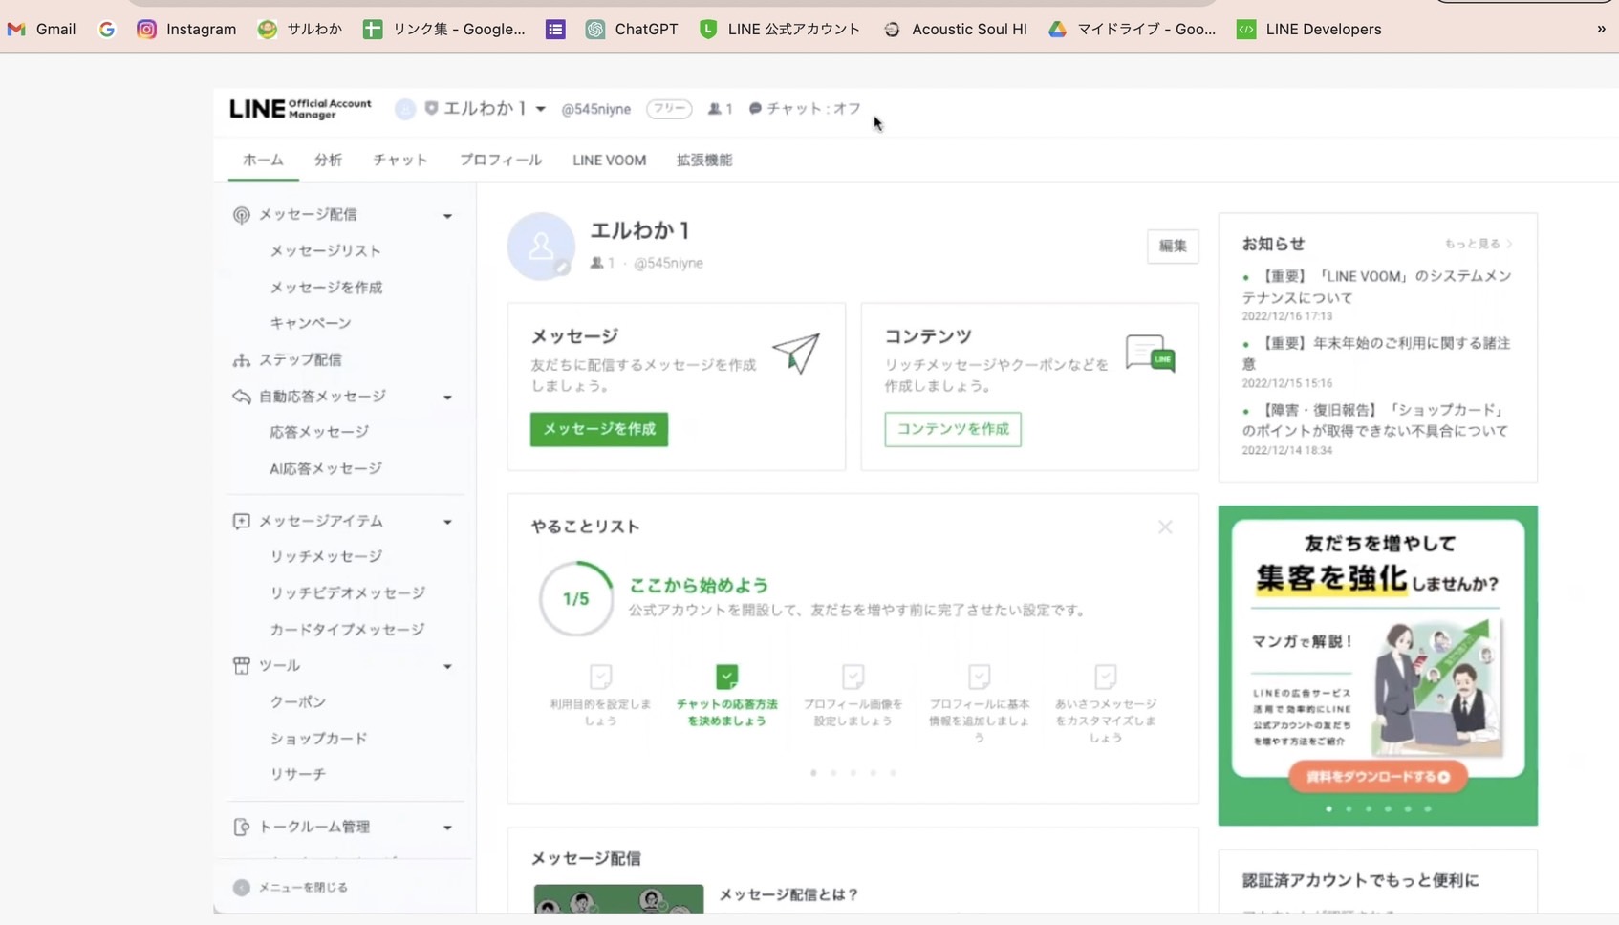
Task: Click the 自動応答メッセージ reply icon
Action: pos(241,396)
